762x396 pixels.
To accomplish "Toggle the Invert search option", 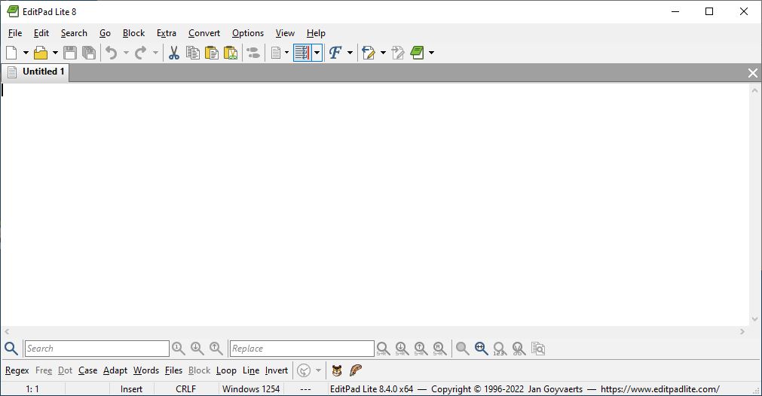I will (277, 370).
